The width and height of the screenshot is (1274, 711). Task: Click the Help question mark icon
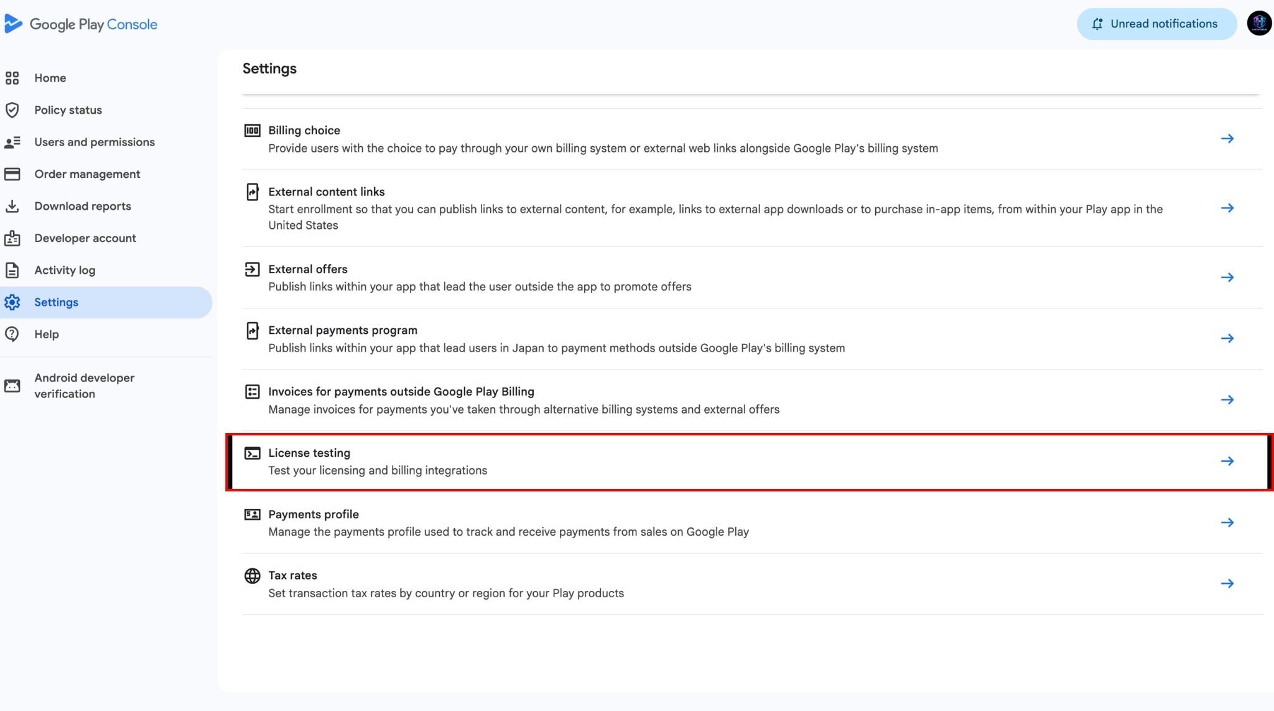[12, 334]
